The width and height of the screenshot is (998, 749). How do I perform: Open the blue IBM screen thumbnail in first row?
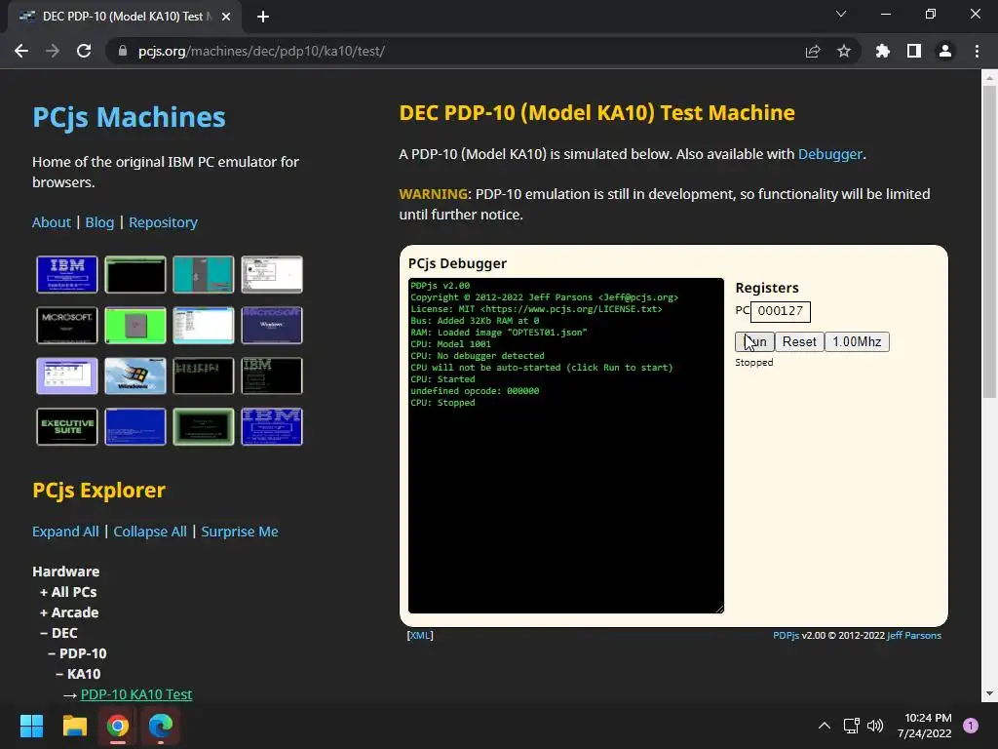[67, 274]
